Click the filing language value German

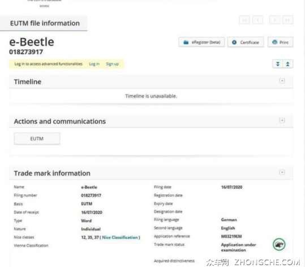pyautogui.click(x=229, y=220)
